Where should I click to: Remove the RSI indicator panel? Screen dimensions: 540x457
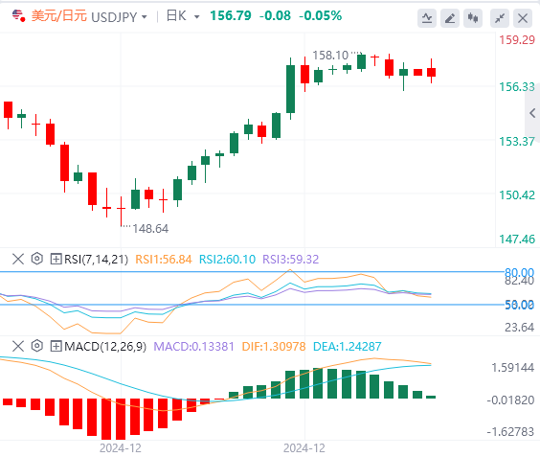tap(18, 259)
